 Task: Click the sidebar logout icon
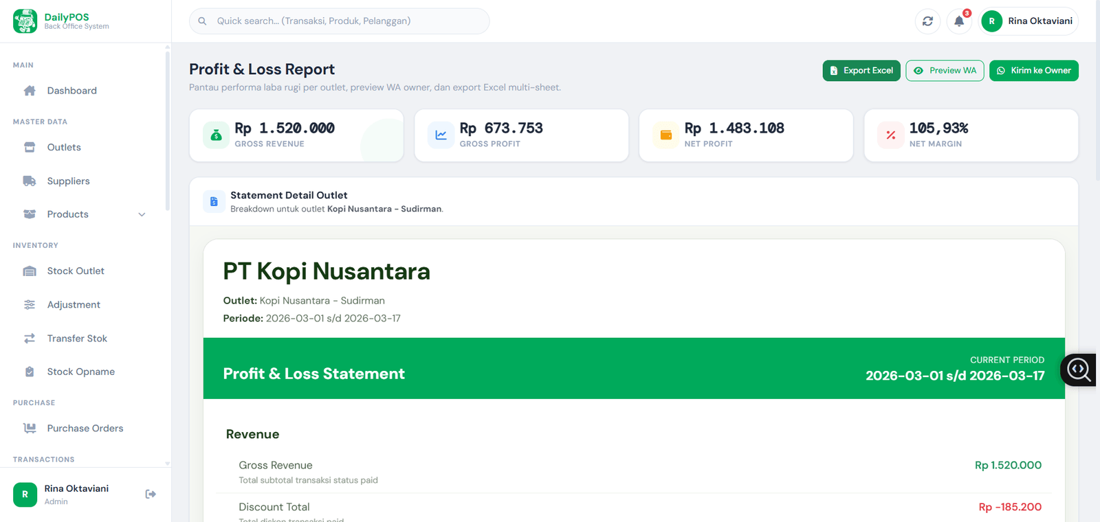(x=151, y=494)
